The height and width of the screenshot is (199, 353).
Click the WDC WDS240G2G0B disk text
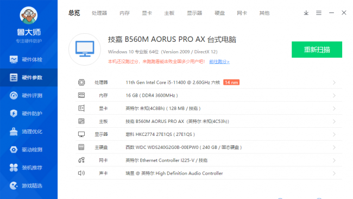click(x=184, y=147)
